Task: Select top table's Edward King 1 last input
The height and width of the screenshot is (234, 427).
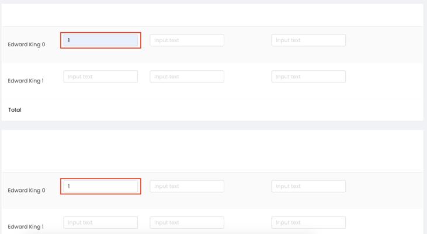Action: pos(308,77)
